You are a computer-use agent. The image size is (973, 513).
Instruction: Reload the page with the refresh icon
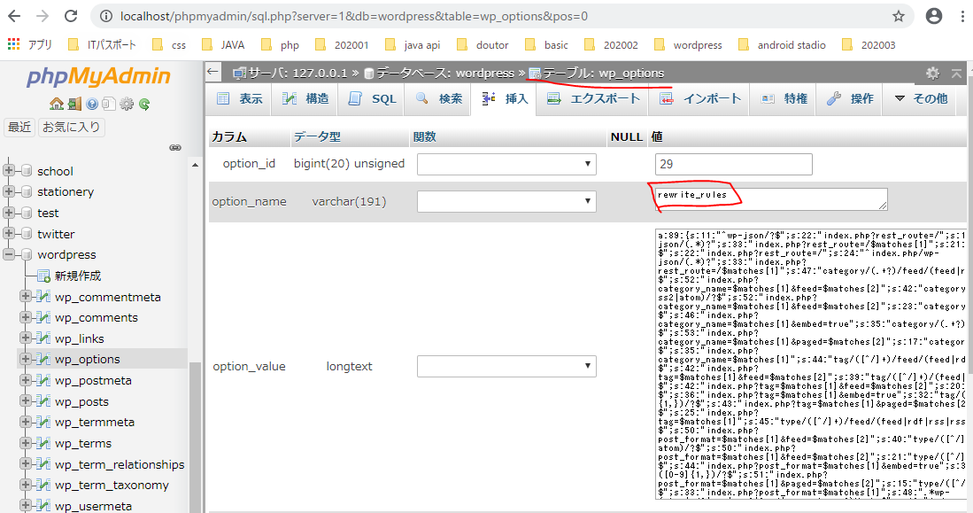71,16
